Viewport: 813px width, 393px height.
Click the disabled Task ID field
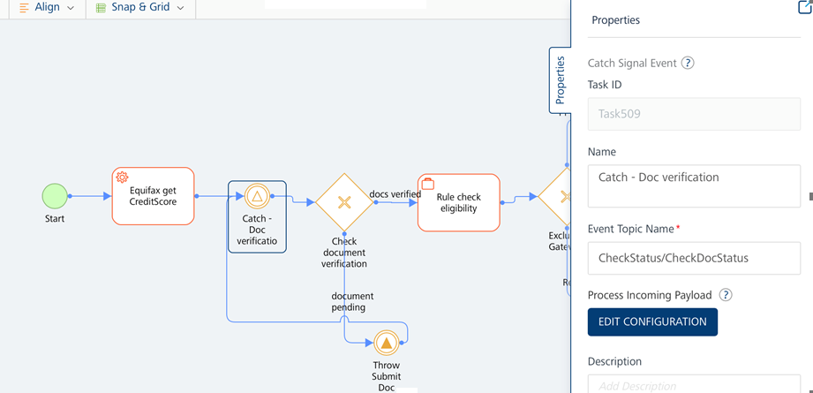694,114
